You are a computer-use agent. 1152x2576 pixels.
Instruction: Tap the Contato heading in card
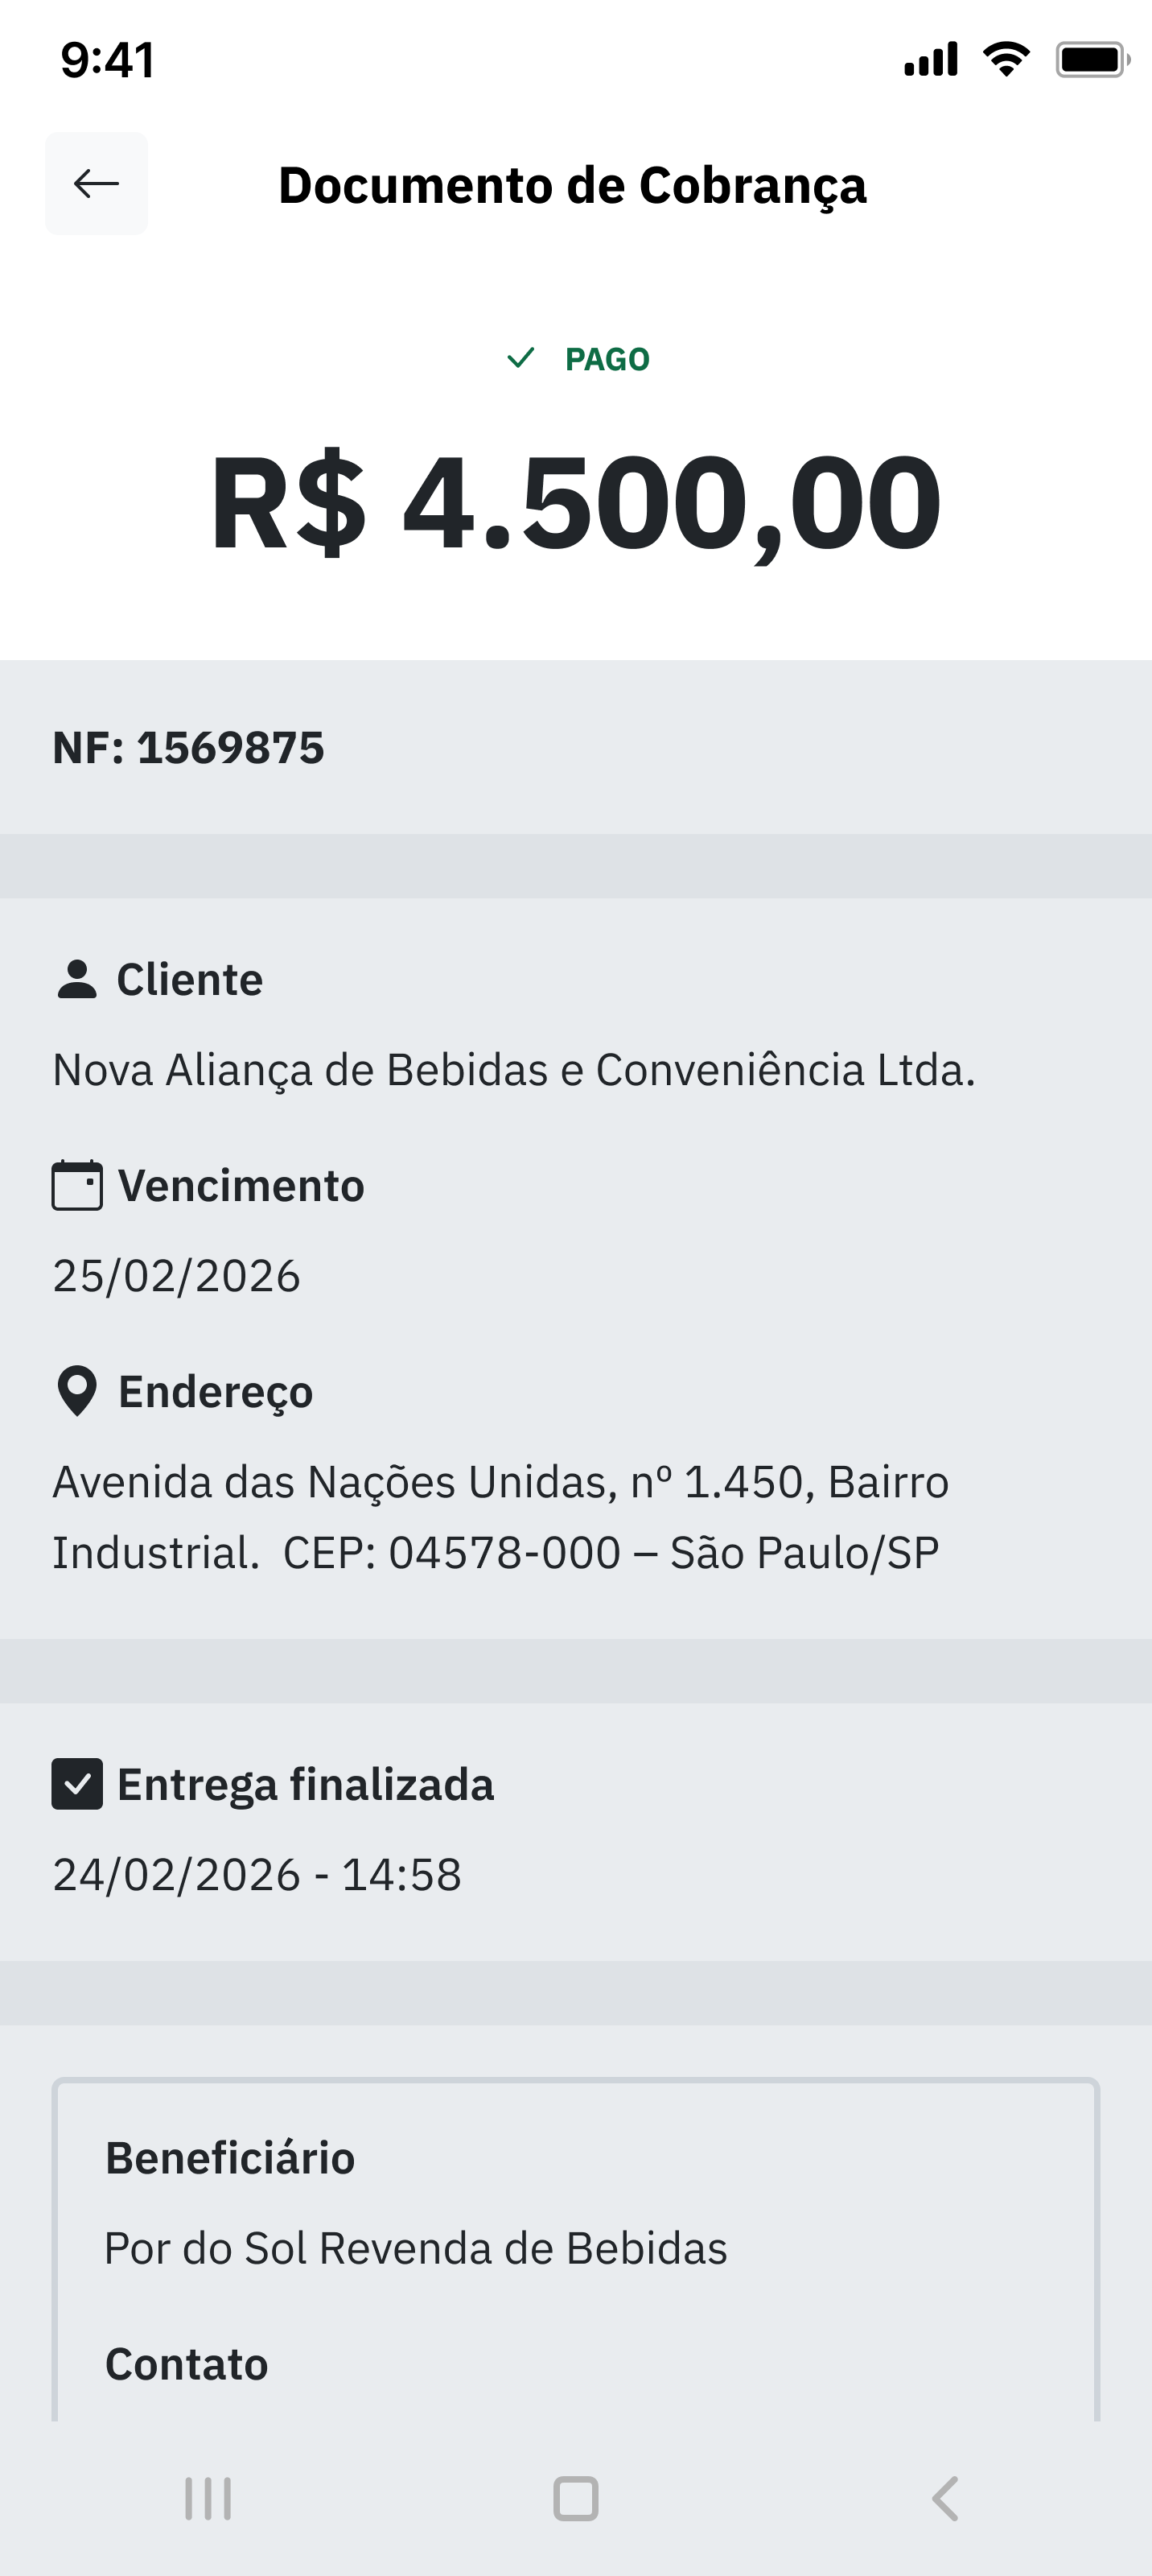click(187, 2364)
